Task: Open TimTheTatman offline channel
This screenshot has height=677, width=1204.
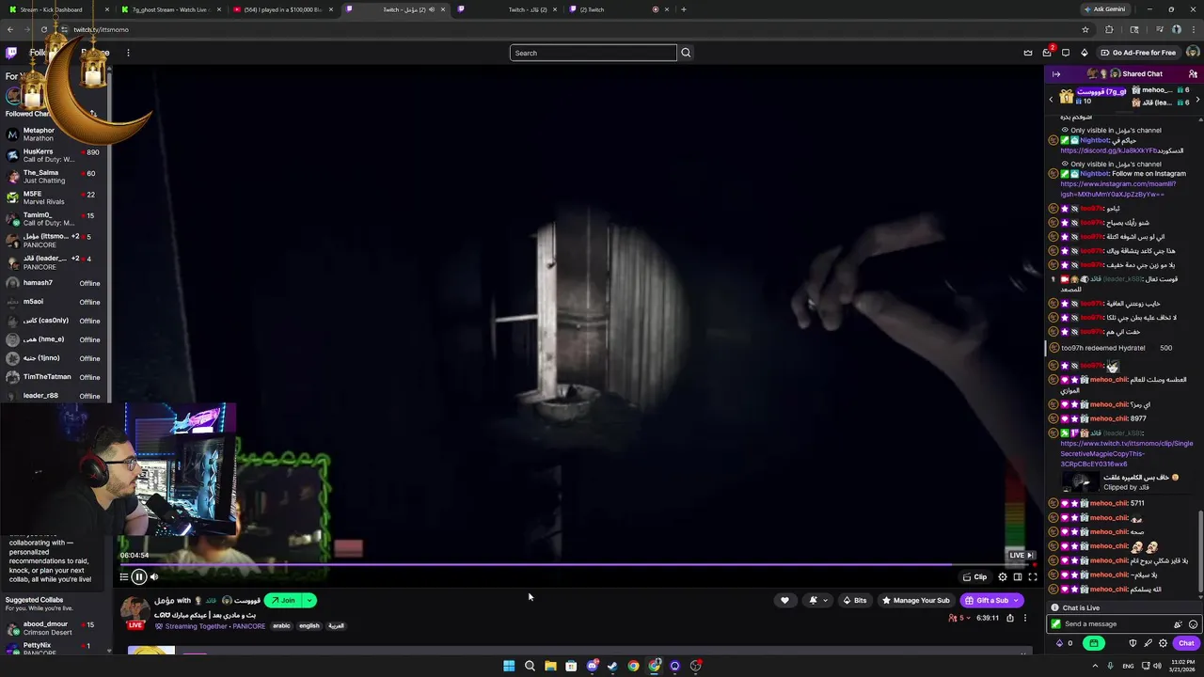Action: (x=55, y=377)
